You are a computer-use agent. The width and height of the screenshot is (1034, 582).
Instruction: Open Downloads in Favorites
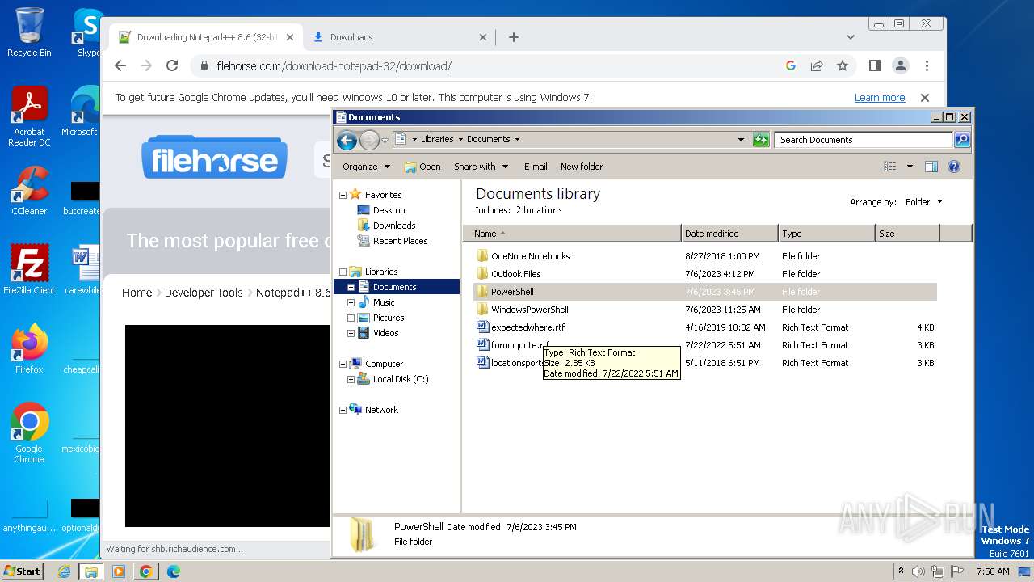tap(394, 226)
